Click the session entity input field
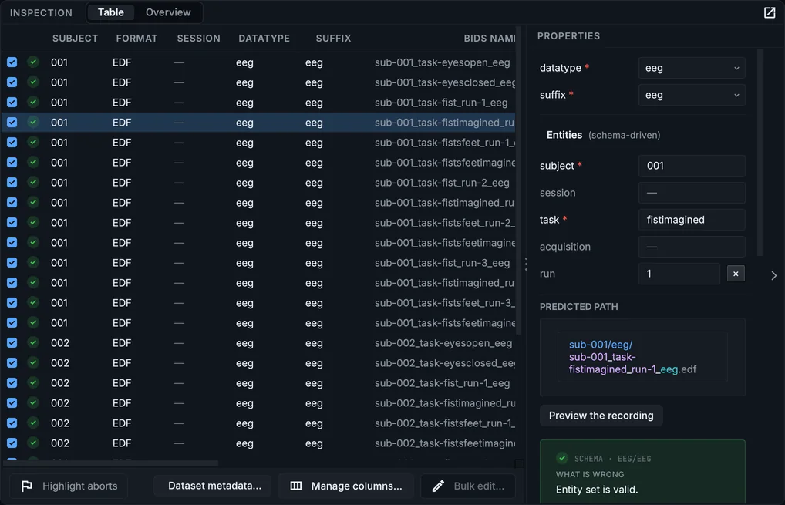 [692, 193]
